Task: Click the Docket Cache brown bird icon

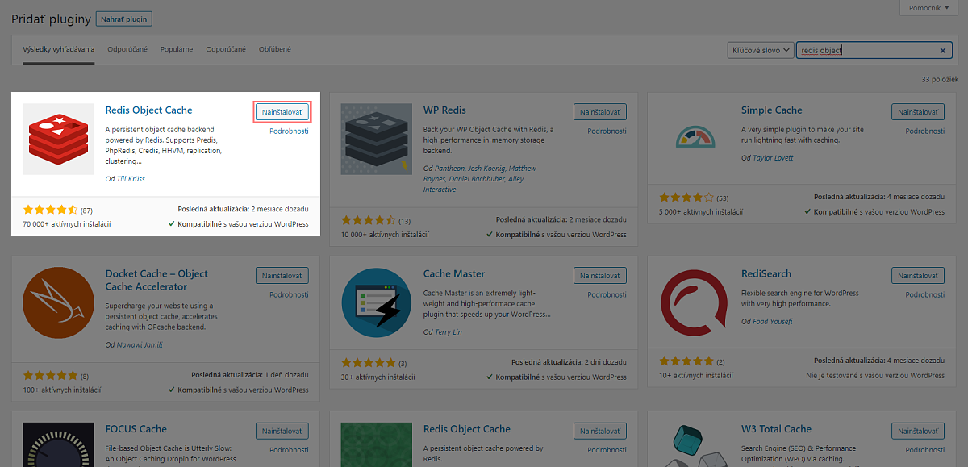Action: 59,303
